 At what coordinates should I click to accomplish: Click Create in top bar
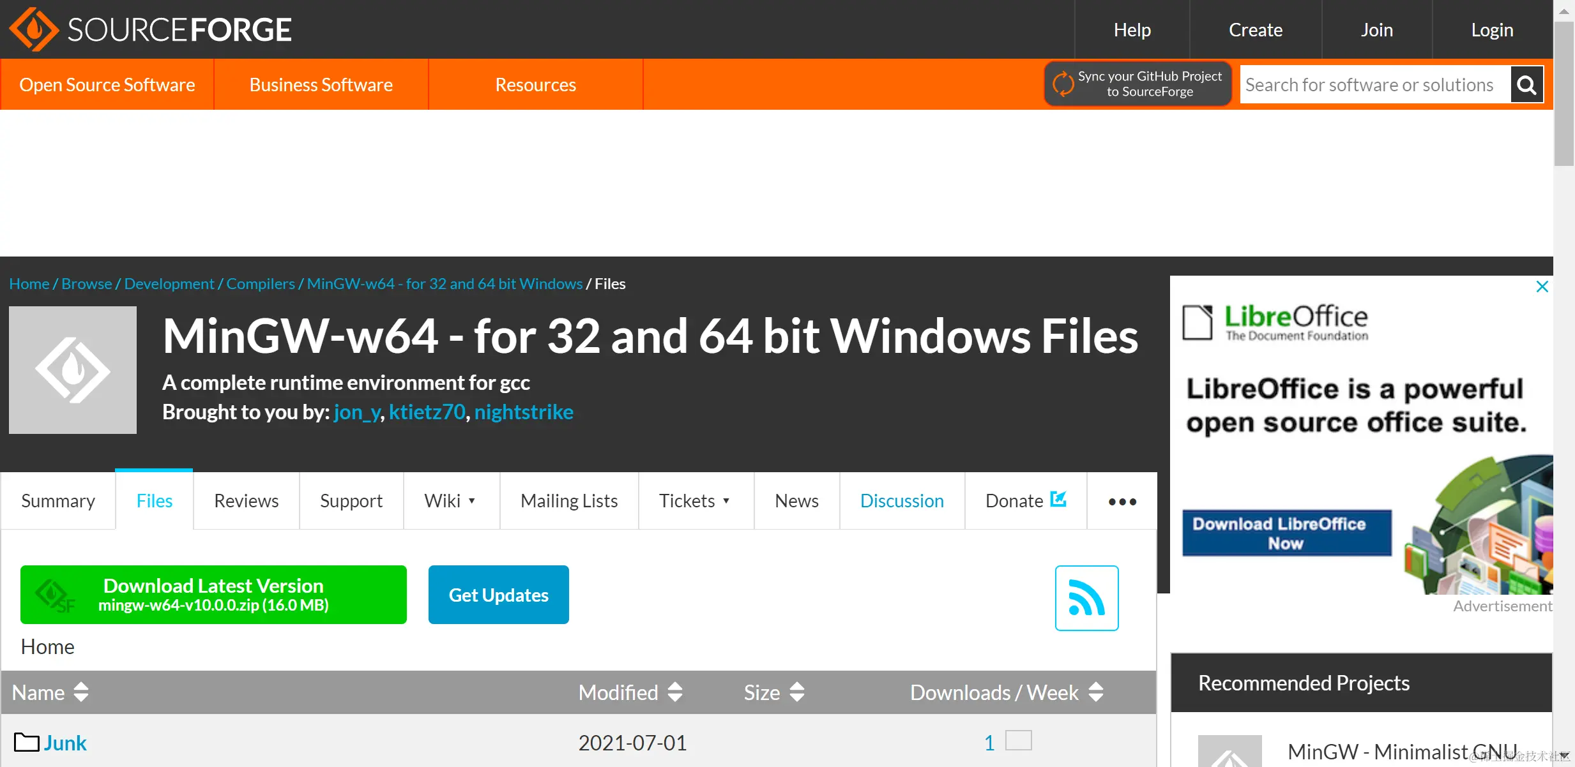coord(1256,29)
